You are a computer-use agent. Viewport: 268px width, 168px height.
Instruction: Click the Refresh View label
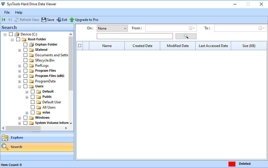pos(29,20)
